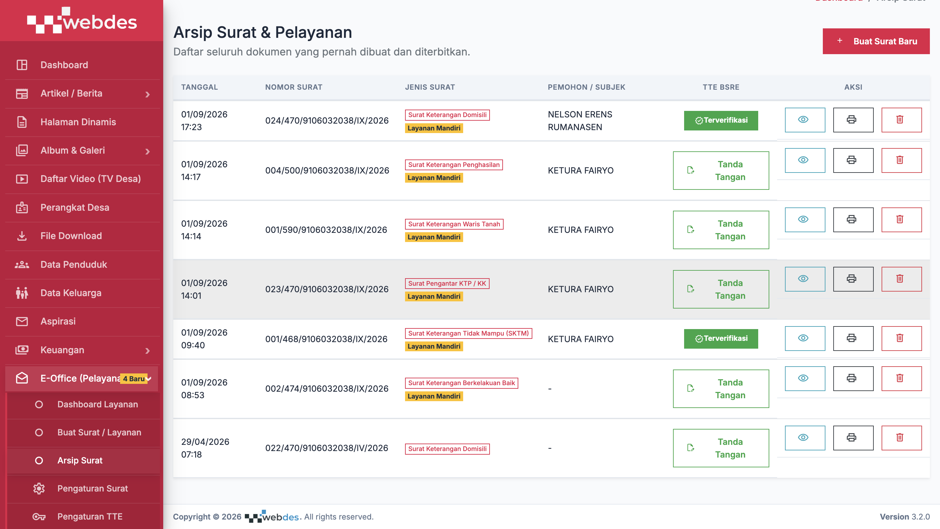The width and height of the screenshot is (940, 529).
Task: Preview the Surat Keterangan Waris Tanah letter
Action: 805,219
